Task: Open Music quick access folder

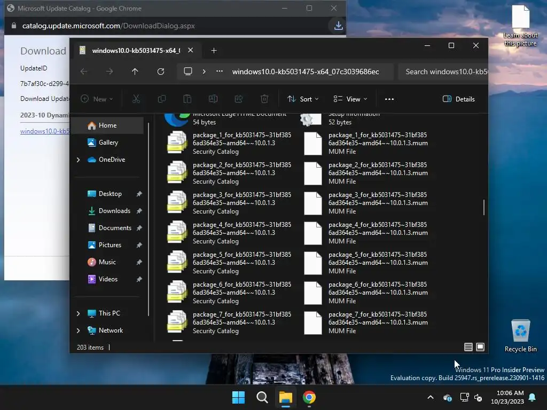Action: point(107,262)
